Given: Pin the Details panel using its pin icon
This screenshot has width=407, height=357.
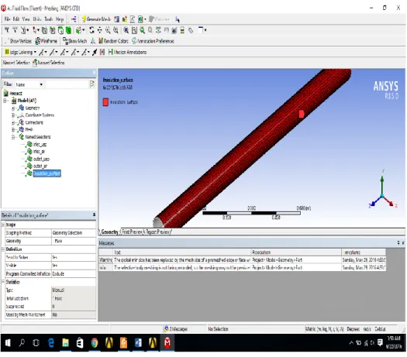Looking at the screenshot, I should (94, 215).
